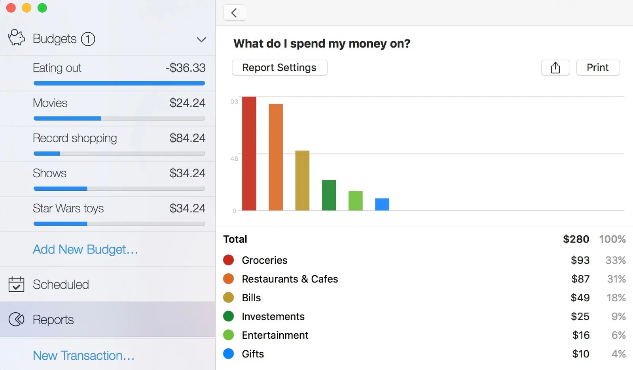Click Add New Budget link

point(85,249)
